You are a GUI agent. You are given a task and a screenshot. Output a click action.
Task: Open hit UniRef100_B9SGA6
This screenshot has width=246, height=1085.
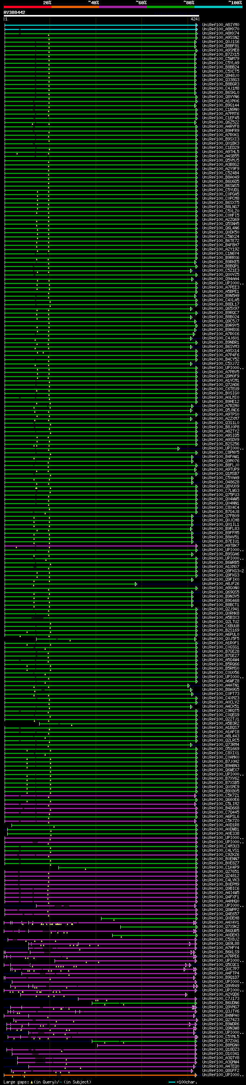(x=221, y=554)
